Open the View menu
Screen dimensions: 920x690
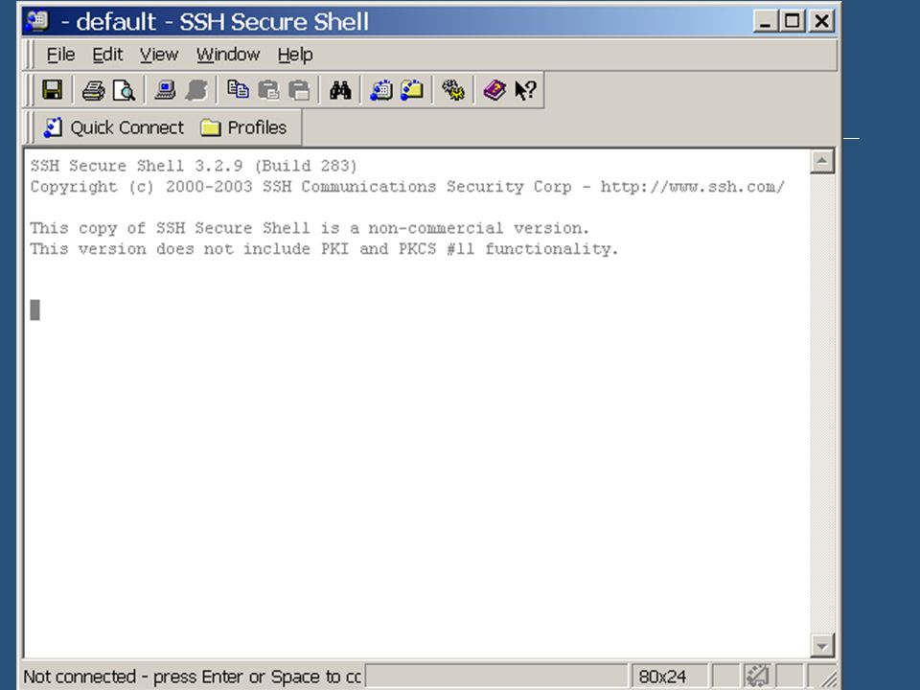158,55
